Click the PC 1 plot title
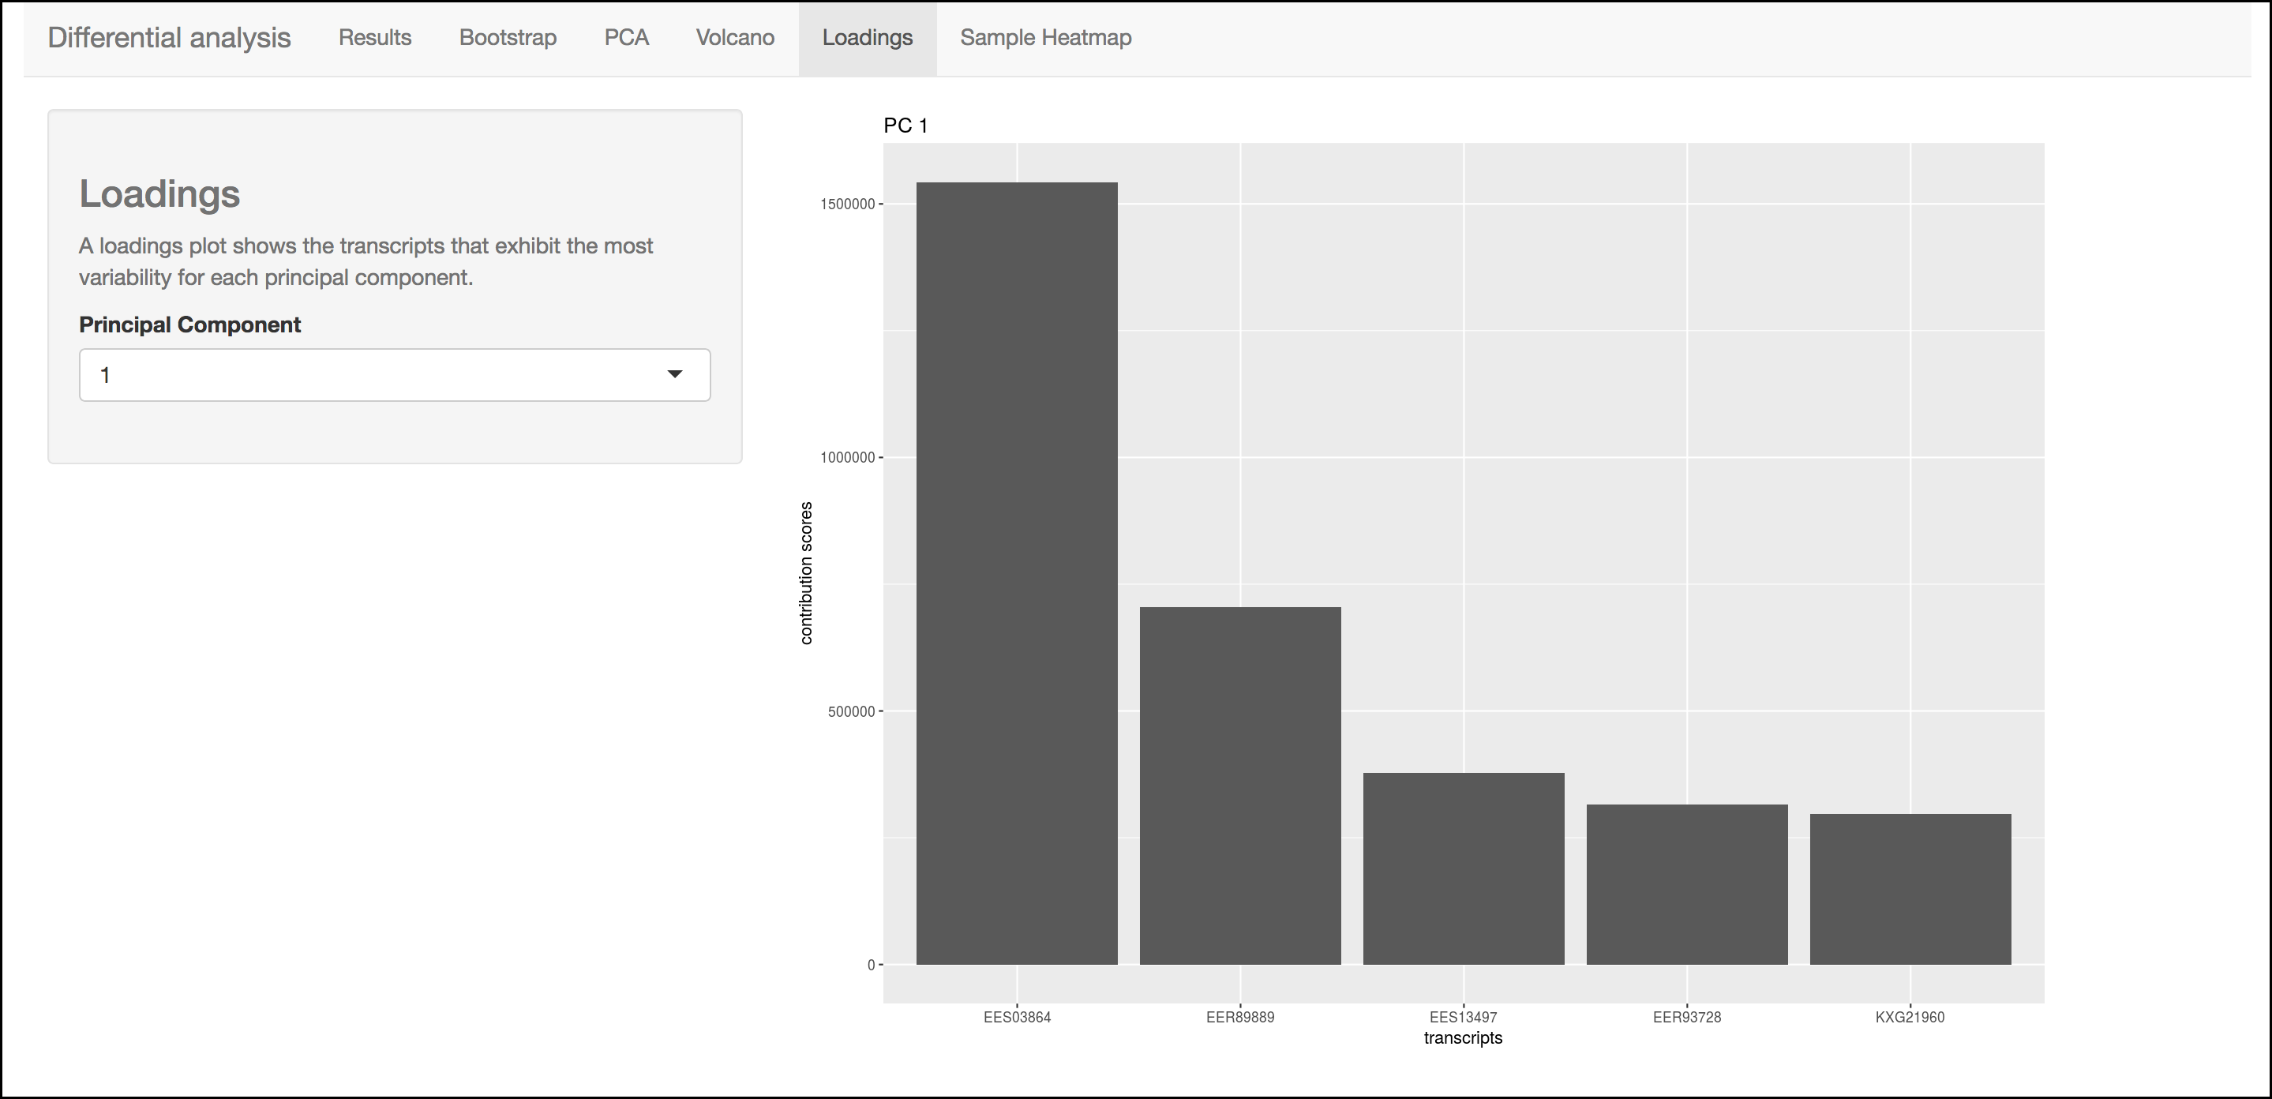Screen dimensions: 2272x1099 click(905, 126)
